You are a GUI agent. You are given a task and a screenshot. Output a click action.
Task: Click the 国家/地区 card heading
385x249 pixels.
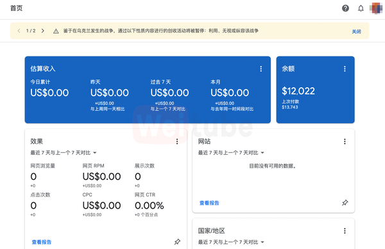pyautogui.click(x=211, y=231)
